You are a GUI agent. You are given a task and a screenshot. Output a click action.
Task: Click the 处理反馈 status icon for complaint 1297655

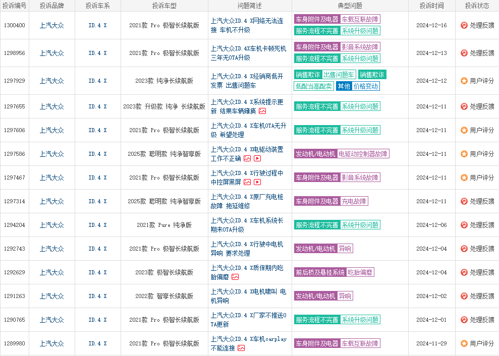464,106
